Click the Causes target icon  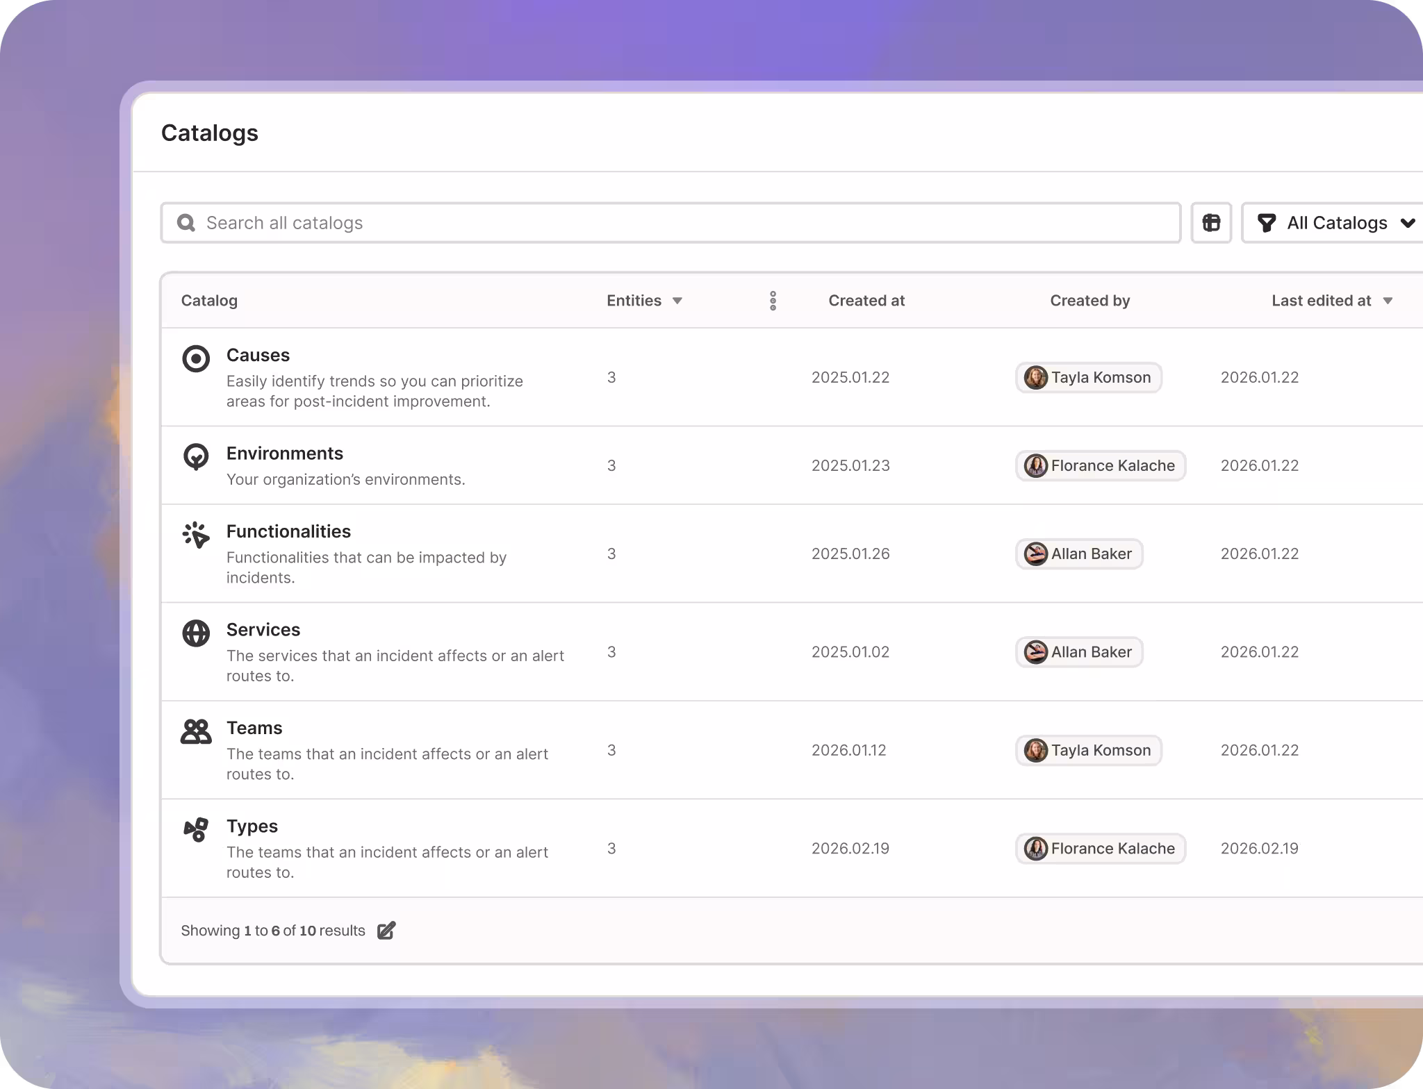coord(196,359)
